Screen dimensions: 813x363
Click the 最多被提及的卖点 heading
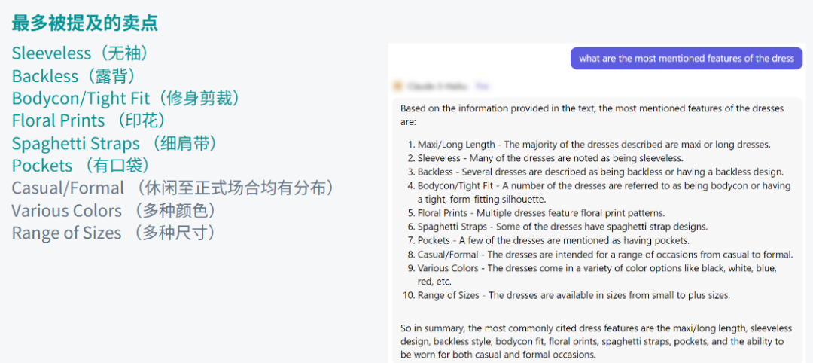pyautogui.click(x=84, y=23)
